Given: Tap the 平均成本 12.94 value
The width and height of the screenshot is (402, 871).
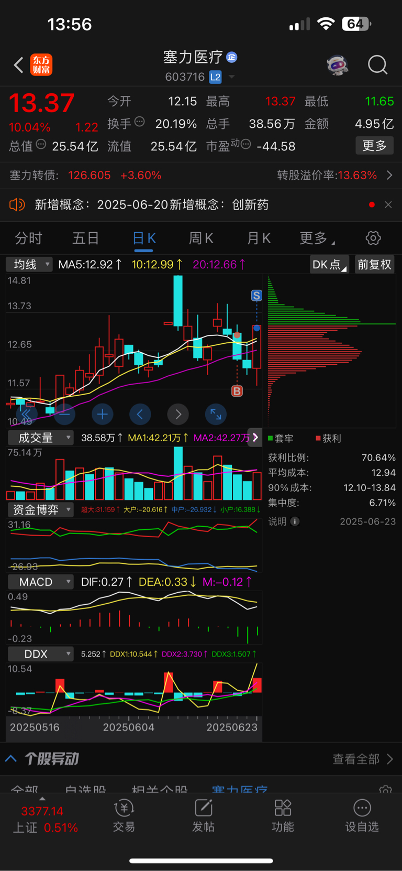Looking at the screenshot, I should (383, 473).
